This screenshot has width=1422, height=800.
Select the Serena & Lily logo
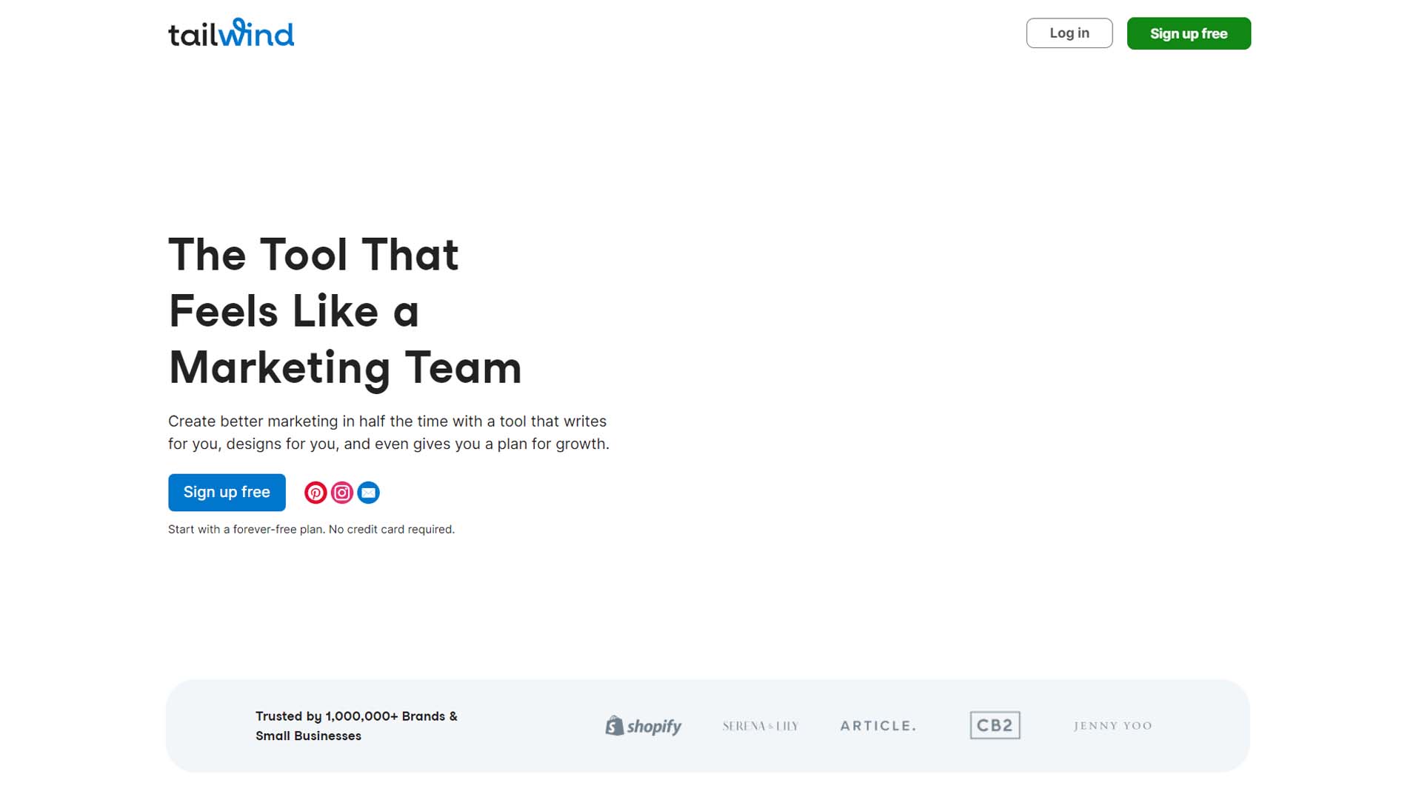click(759, 726)
